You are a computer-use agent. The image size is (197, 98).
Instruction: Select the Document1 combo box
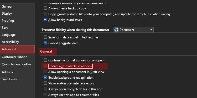pyautogui.click(x=133, y=30)
